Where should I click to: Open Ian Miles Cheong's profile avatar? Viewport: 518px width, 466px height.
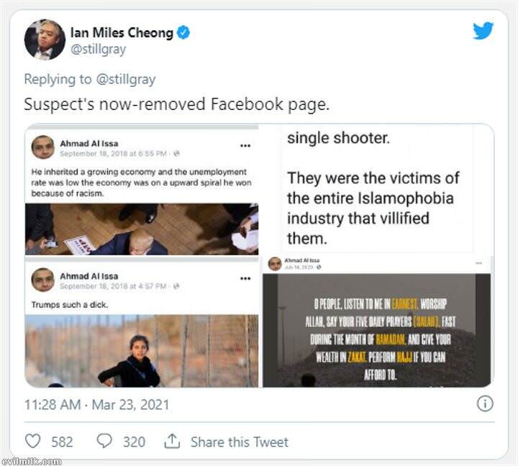point(45,40)
